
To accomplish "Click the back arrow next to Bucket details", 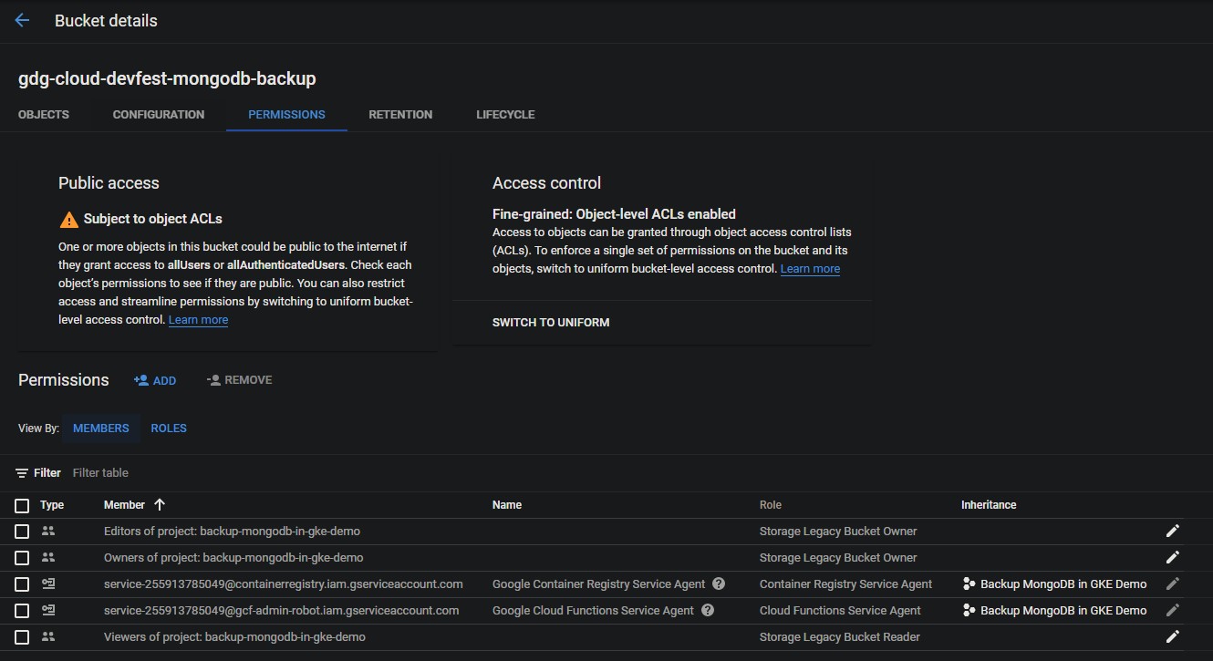I will click(23, 20).
